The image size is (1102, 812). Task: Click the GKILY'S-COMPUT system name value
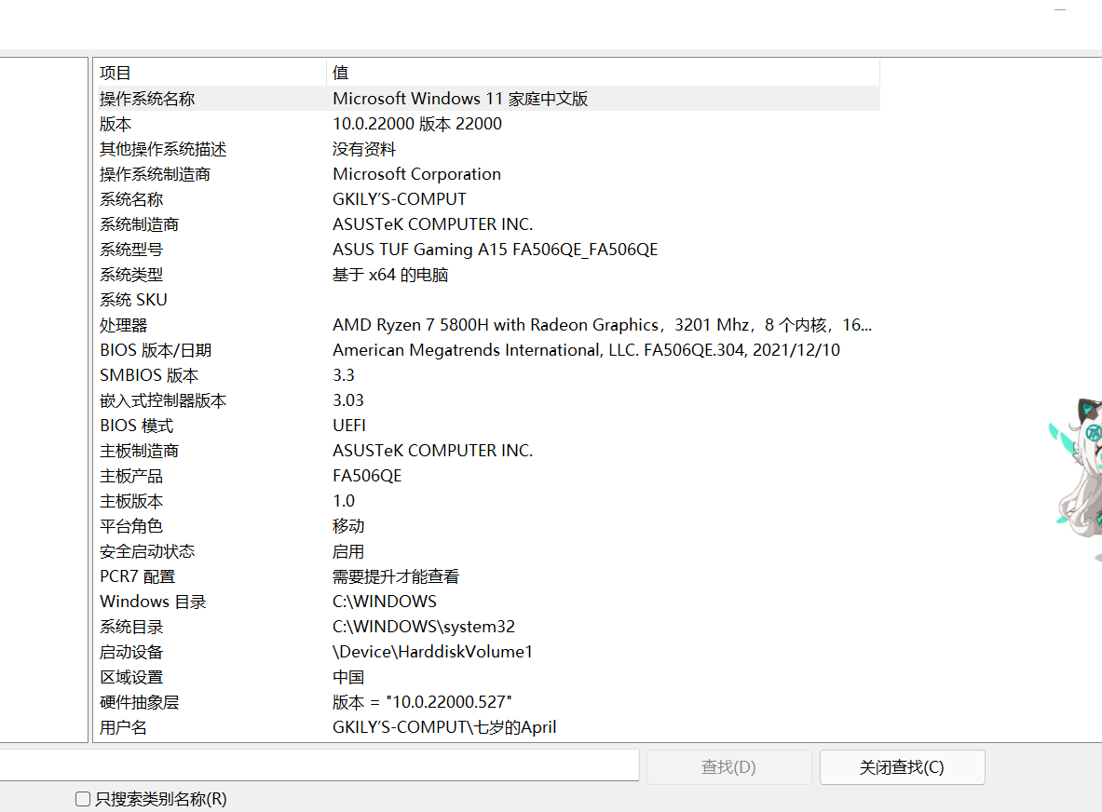click(x=400, y=199)
